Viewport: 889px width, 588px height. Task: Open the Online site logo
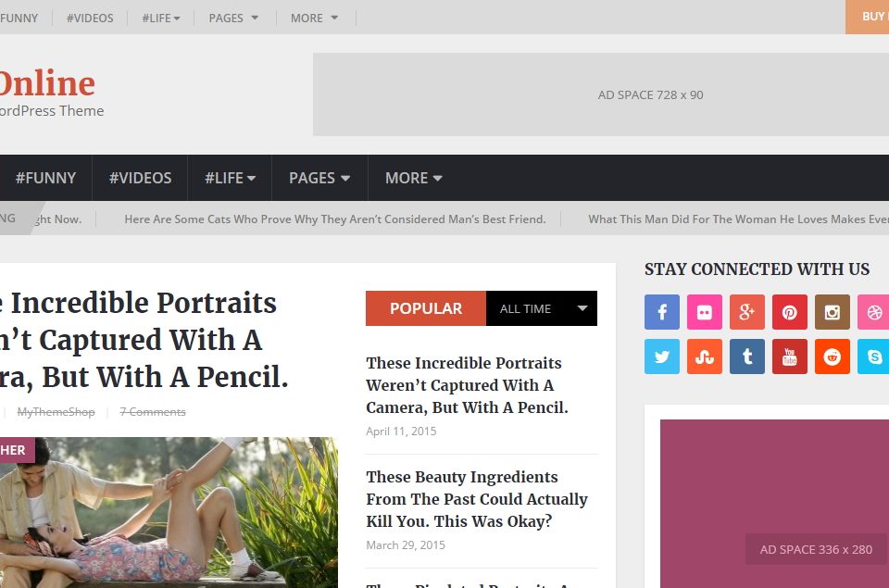pyautogui.click(x=47, y=83)
